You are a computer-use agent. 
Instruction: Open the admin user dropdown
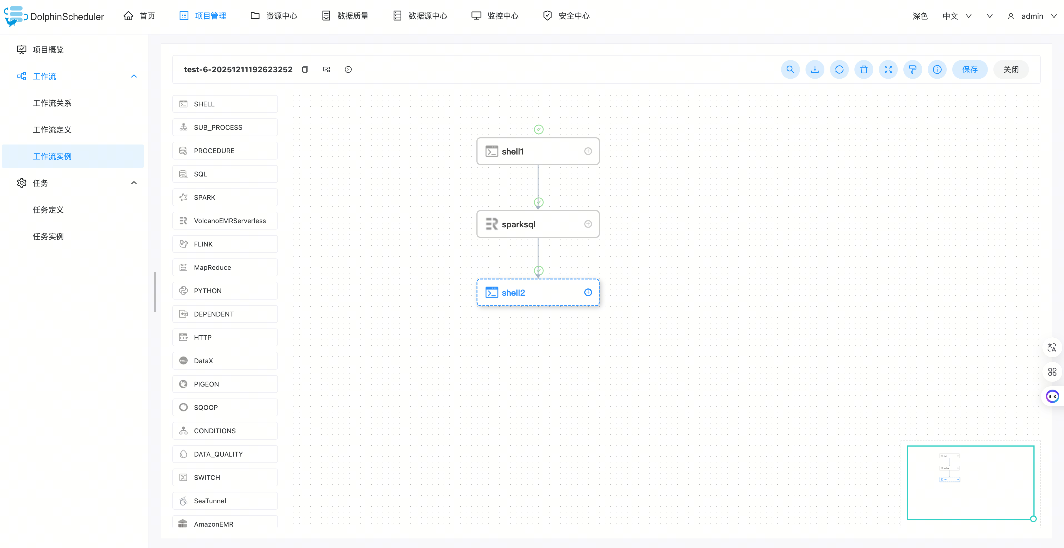(1032, 16)
